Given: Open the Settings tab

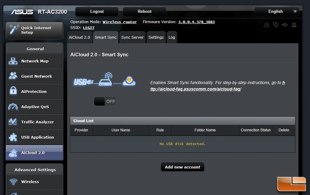Looking at the screenshot, I should tap(156, 37).
